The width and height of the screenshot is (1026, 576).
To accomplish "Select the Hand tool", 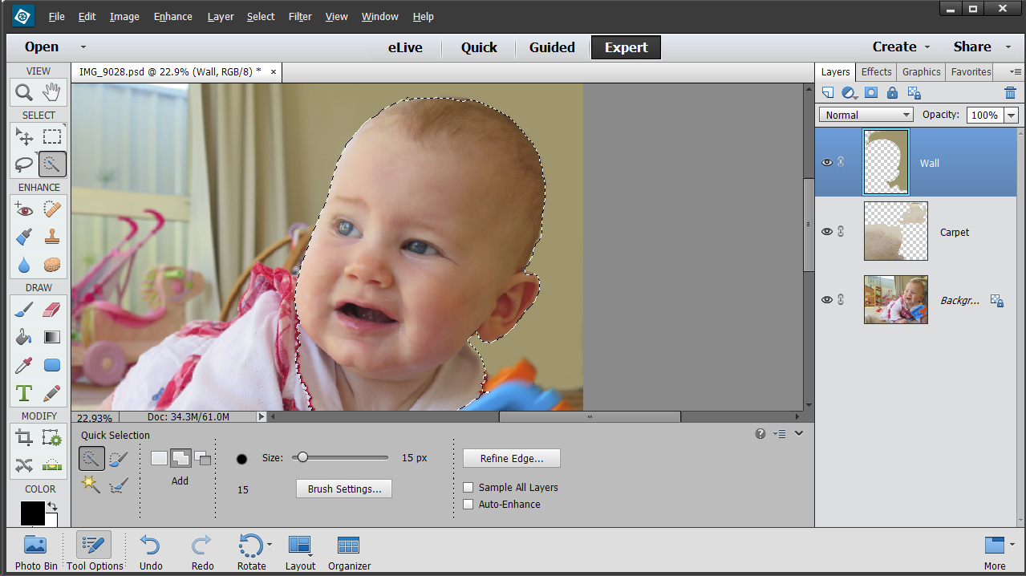I will pyautogui.click(x=52, y=91).
